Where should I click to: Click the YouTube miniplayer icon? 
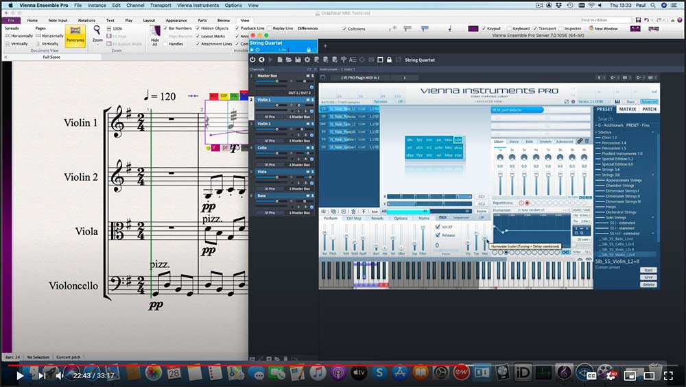coord(630,375)
